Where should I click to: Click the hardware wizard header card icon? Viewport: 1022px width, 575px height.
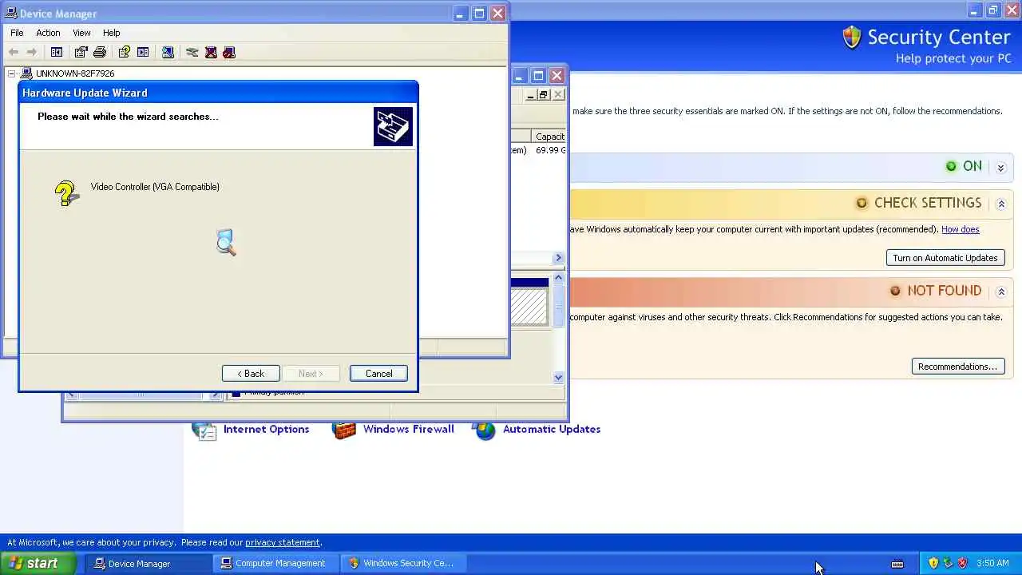(393, 127)
